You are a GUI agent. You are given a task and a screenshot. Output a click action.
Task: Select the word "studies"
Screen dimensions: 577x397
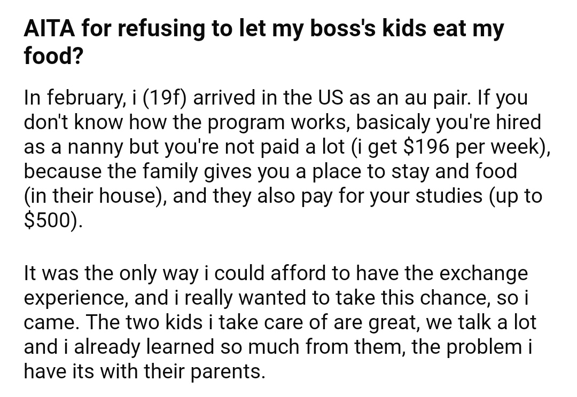[449, 195]
